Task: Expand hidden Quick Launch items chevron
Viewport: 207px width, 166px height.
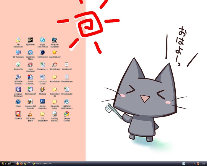Action: (x=29, y=163)
